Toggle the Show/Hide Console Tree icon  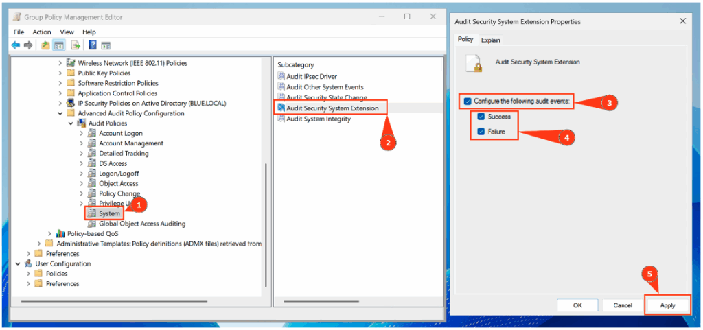(x=59, y=45)
